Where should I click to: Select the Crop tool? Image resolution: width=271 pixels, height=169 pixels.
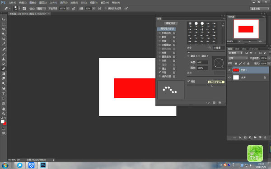[x=4, y=39]
